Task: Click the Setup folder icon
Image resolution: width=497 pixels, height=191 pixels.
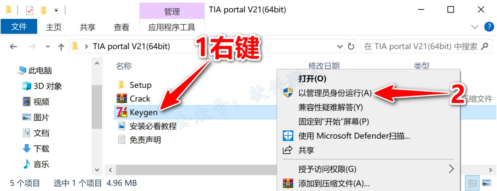Action: click(121, 85)
